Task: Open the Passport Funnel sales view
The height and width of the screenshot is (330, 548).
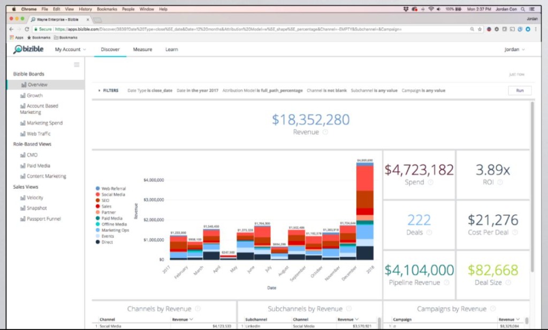Action: [44, 219]
